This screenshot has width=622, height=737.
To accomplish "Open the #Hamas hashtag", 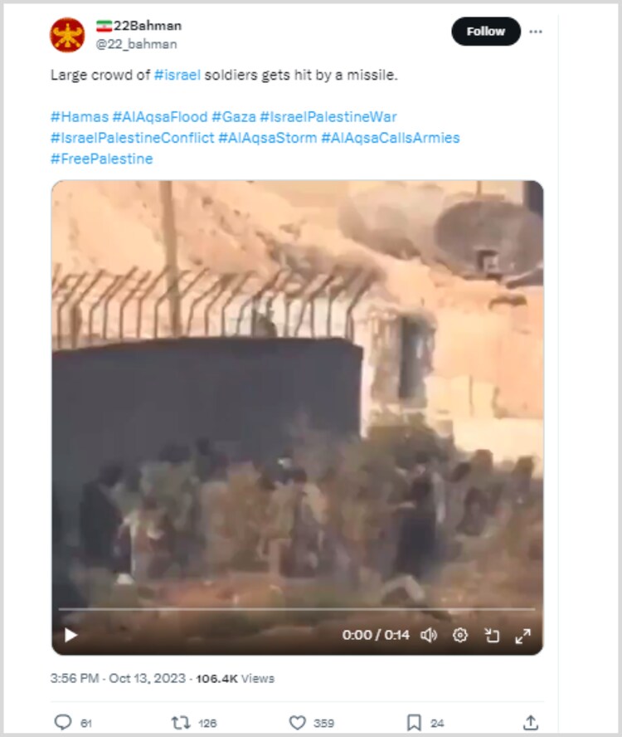I will click(x=80, y=116).
